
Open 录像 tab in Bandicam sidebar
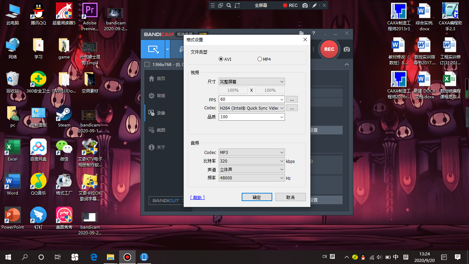(157, 113)
